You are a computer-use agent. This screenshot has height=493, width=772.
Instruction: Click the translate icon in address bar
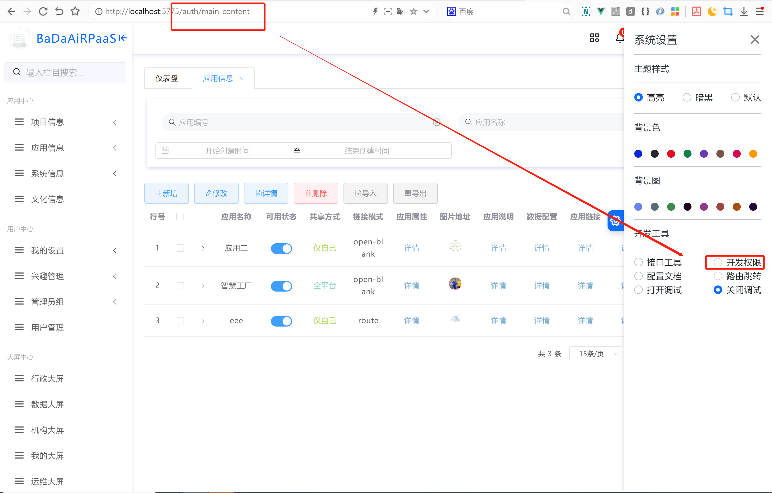point(400,12)
